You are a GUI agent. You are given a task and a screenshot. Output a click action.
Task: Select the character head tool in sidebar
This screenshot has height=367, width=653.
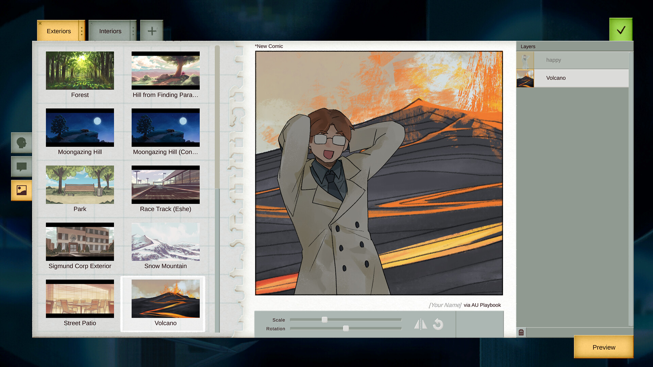pos(21,143)
